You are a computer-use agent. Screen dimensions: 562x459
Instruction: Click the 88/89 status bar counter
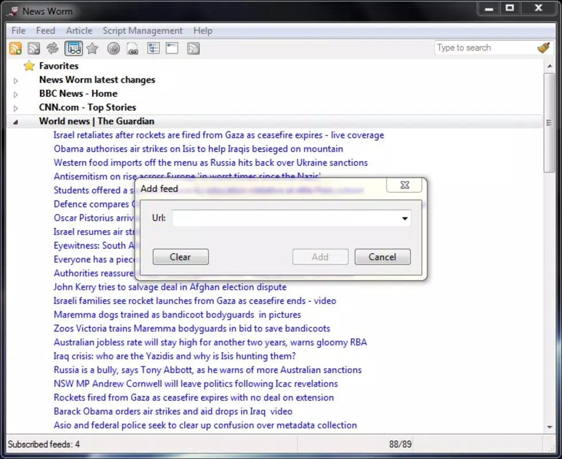tap(400, 444)
